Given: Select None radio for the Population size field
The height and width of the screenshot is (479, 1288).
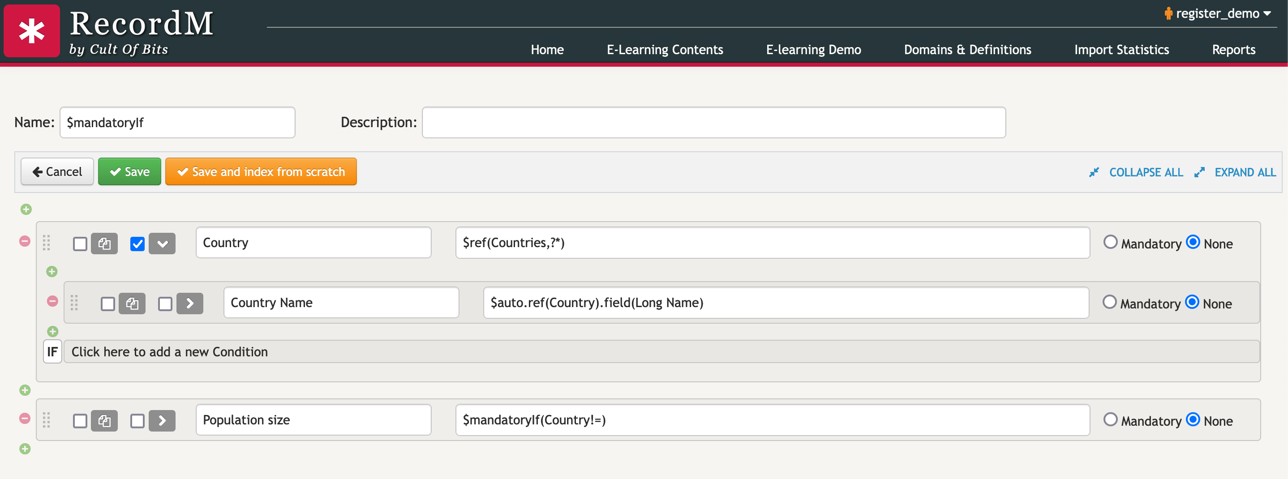Looking at the screenshot, I should coord(1193,419).
